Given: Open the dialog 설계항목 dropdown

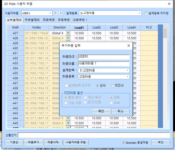Looking at the screenshot, I should pos(127,70).
